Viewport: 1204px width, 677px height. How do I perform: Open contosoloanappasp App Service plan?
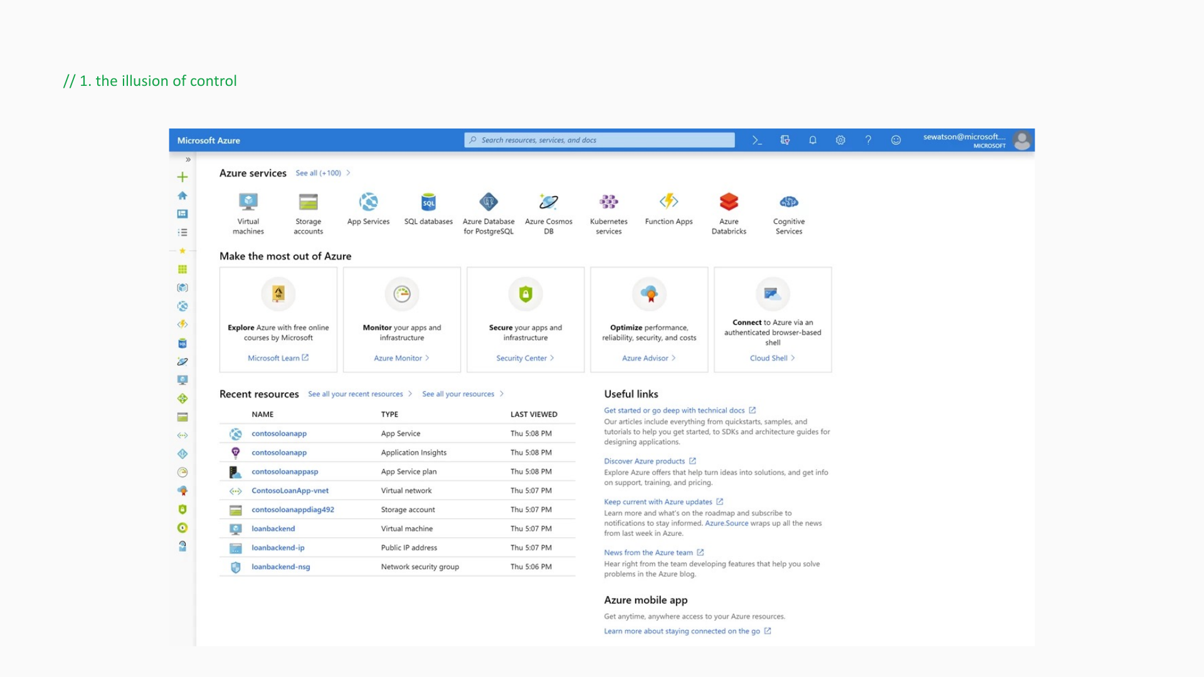285,471
